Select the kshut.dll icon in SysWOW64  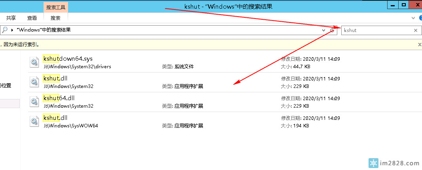click(34, 121)
